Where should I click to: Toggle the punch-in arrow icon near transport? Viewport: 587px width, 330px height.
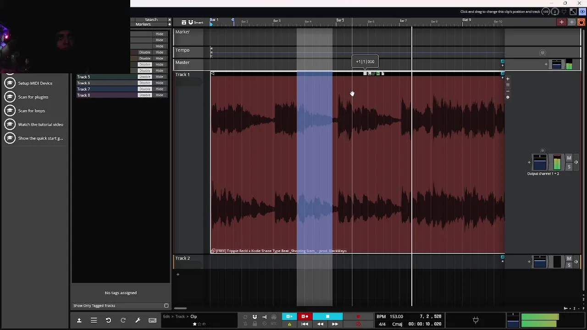[264, 317]
